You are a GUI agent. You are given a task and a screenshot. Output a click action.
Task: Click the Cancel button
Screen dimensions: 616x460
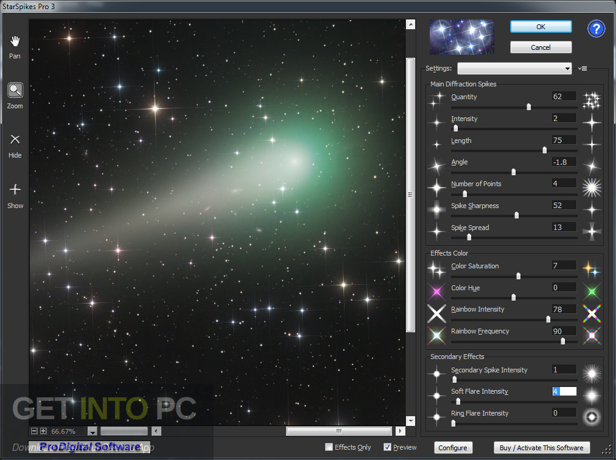coord(541,47)
